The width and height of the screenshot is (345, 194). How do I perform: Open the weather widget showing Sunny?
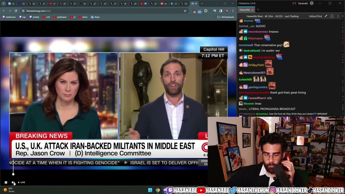click(x=9, y=190)
